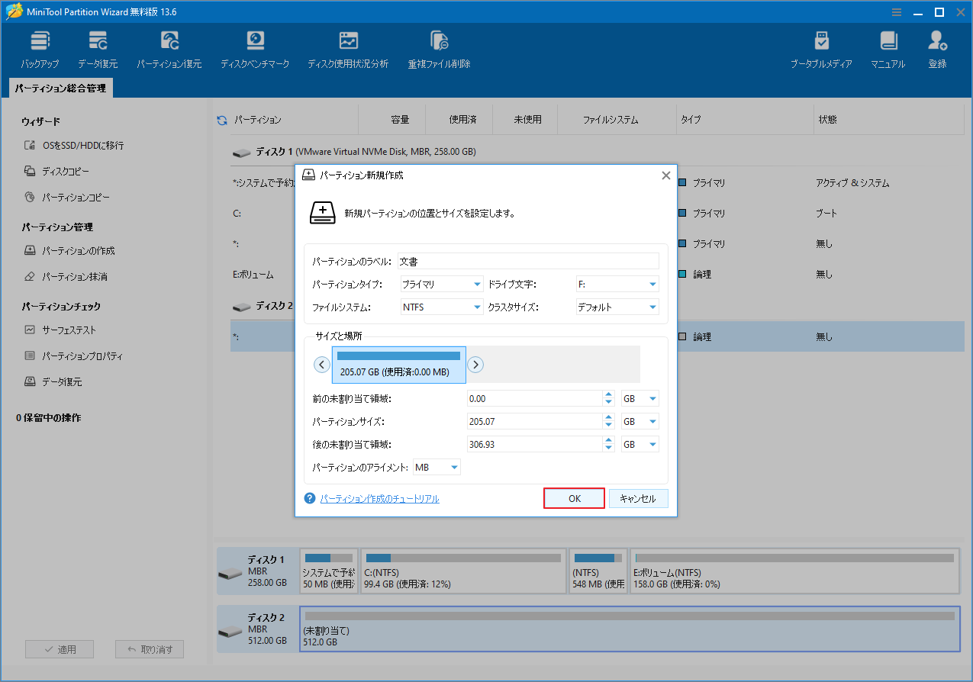The height and width of the screenshot is (682, 973).
Task: Open ブータブルメディア bootable media builder
Action: click(x=823, y=48)
